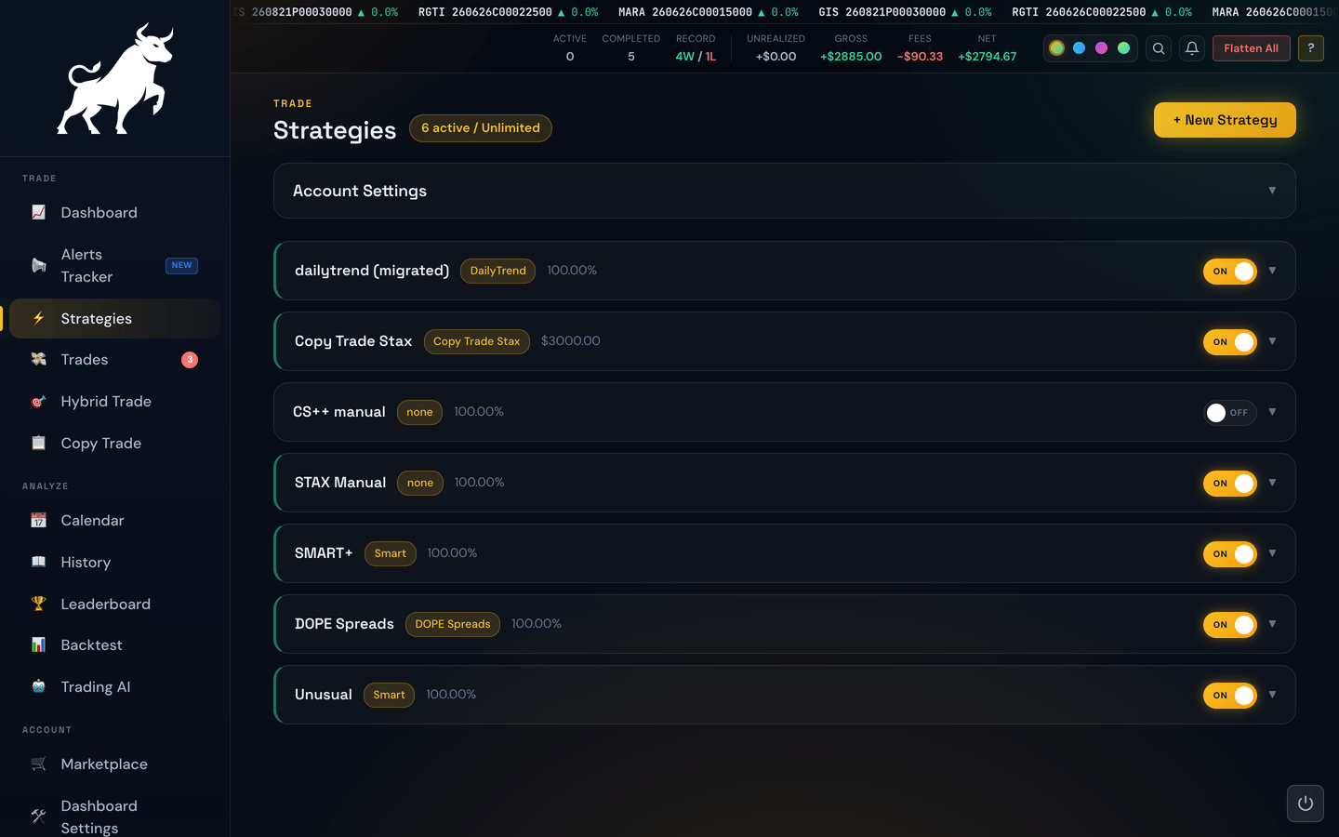Viewport: 1339px width, 837px height.
Task: Open search with the magnifier icon
Action: [x=1159, y=48]
